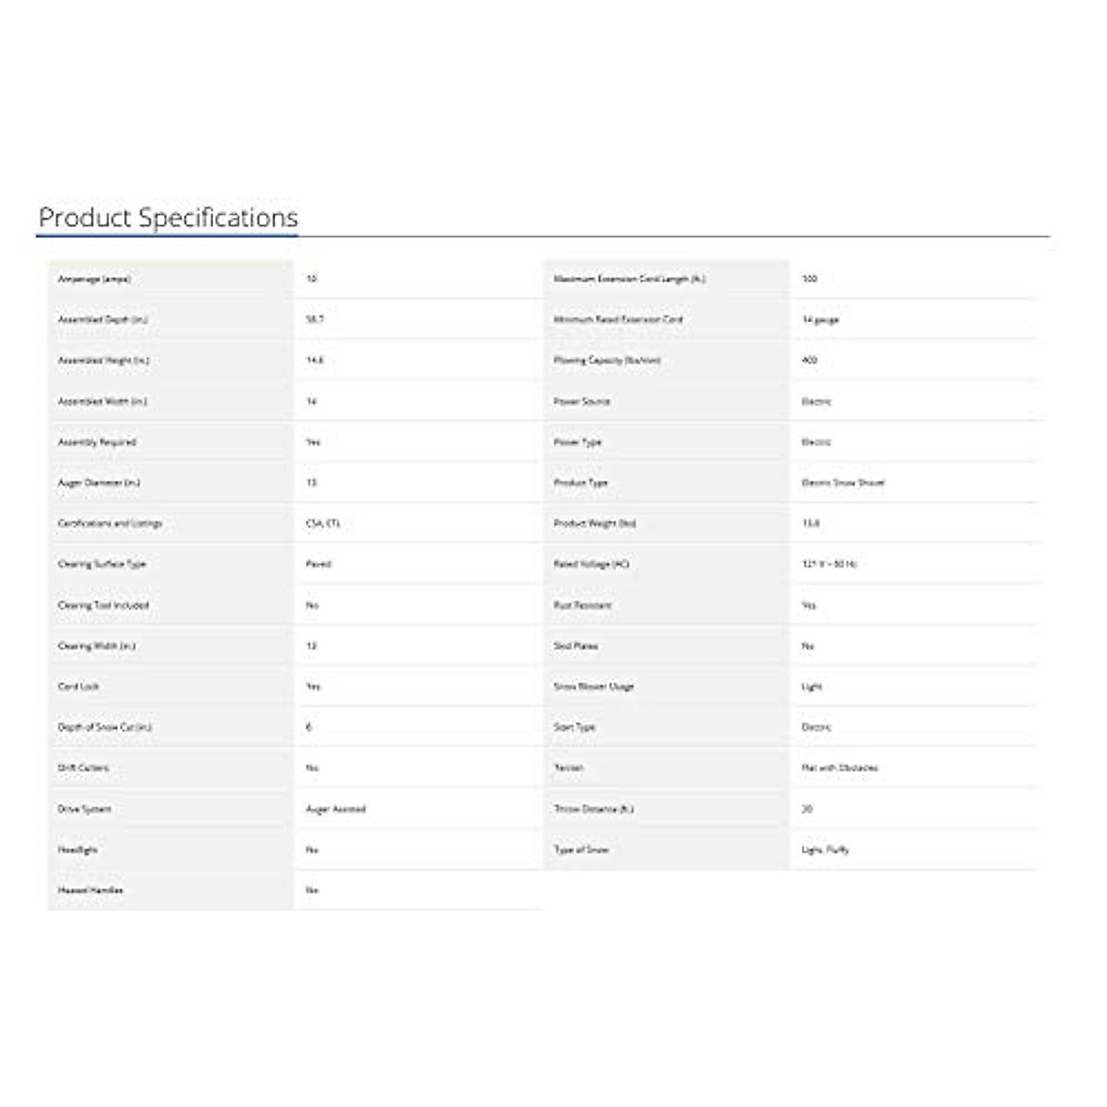
Task: Click the Assembled Height (in.) label
Action: tap(103, 360)
